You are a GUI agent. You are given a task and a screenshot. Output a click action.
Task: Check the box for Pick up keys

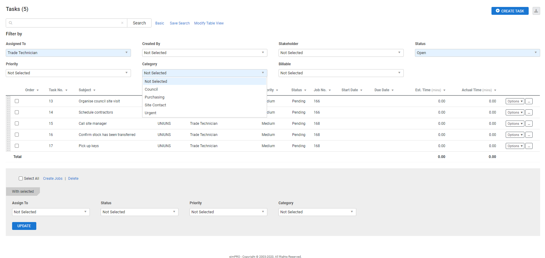click(x=17, y=146)
